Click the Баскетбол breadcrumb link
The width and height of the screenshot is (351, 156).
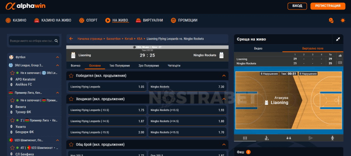[114, 39]
